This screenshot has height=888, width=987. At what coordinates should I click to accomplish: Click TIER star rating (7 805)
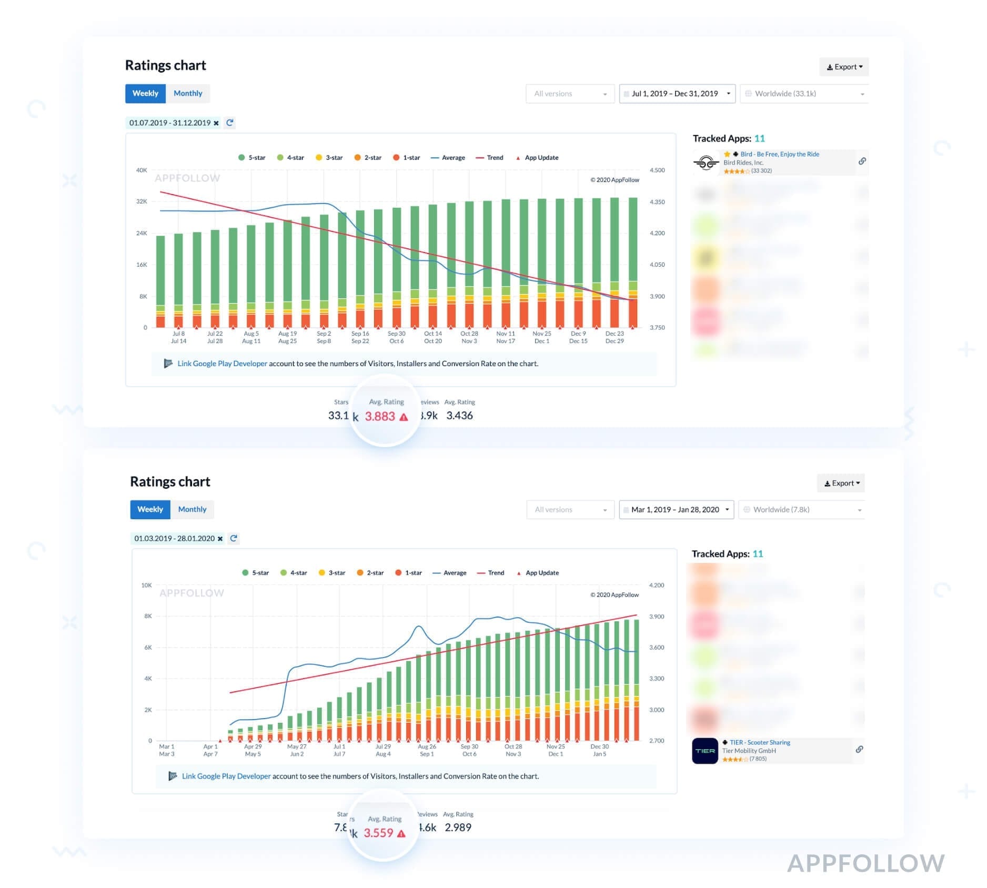coord(744,759)
